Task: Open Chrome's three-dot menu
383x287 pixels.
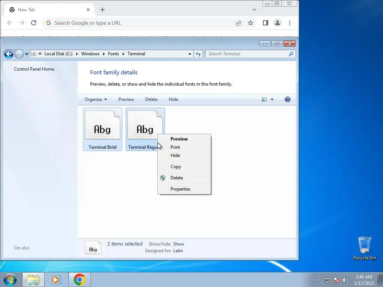Action: pyautogui.click(x=290, y=23)
